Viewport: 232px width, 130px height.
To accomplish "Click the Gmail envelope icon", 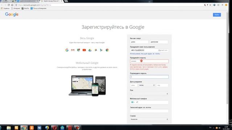I will pyautogui.click(x=72, y=50).
